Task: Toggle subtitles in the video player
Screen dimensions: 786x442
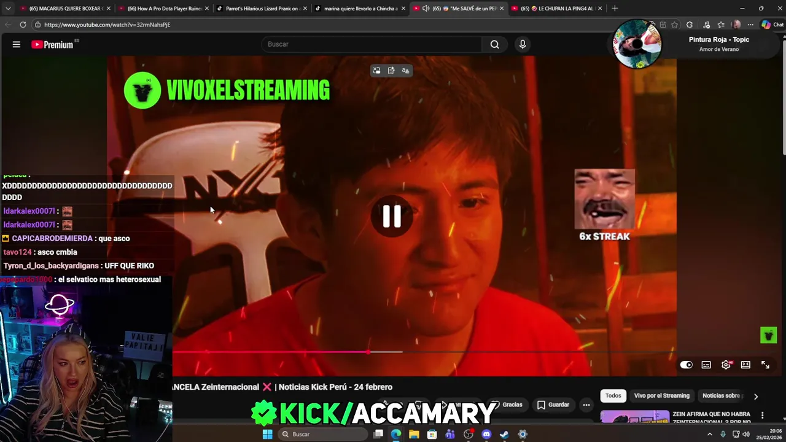Action: pyautogui.click(x=706, y=365)
